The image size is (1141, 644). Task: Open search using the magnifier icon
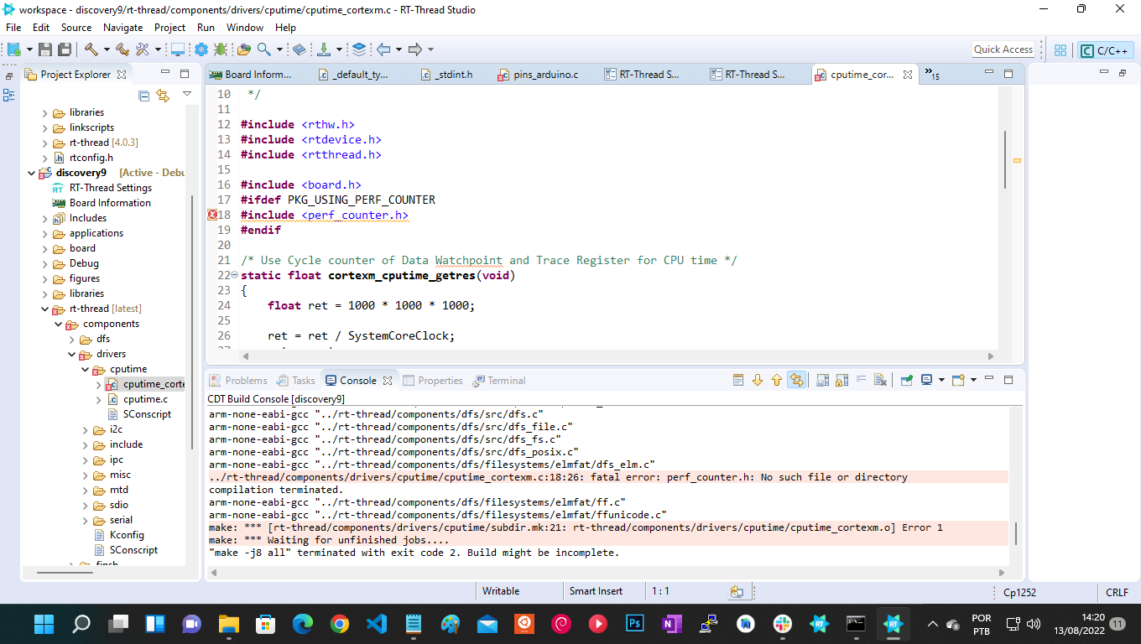264,49
